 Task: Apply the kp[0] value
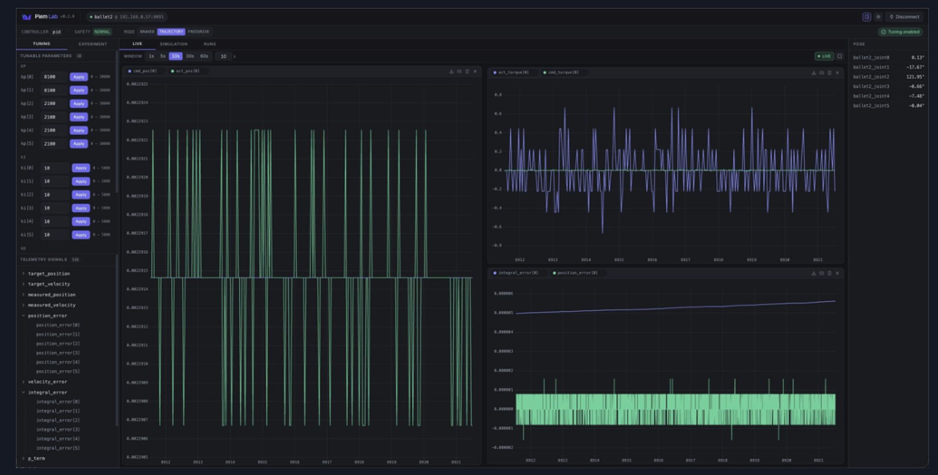pyautogui.click(x=79, y=77)
